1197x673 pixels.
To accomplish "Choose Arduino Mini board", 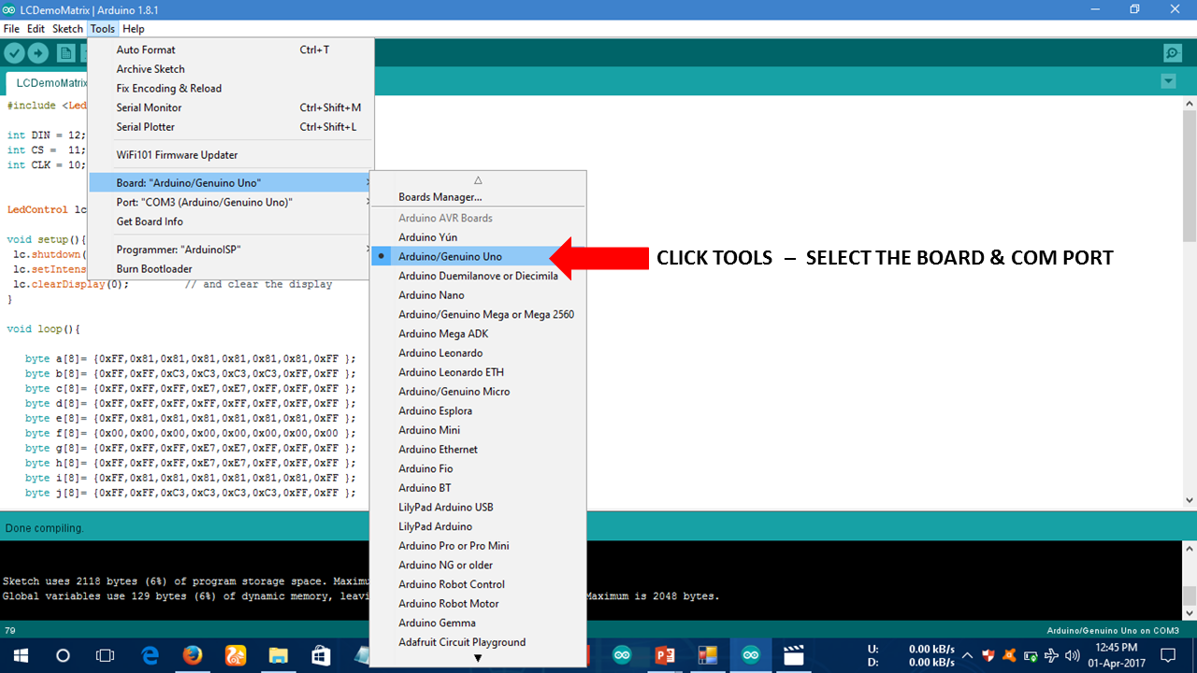I will coord(479,430).
